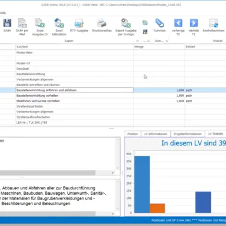
Task: Open Excel Kalkulation export
Action: coord(59,26)
